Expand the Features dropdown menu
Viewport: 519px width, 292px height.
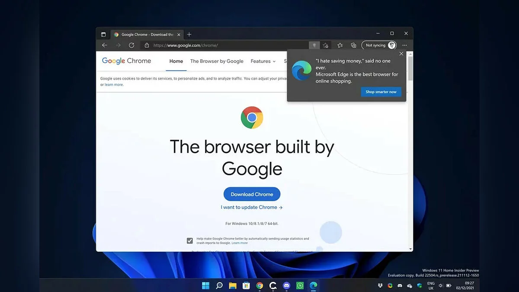tap(263, 61)
